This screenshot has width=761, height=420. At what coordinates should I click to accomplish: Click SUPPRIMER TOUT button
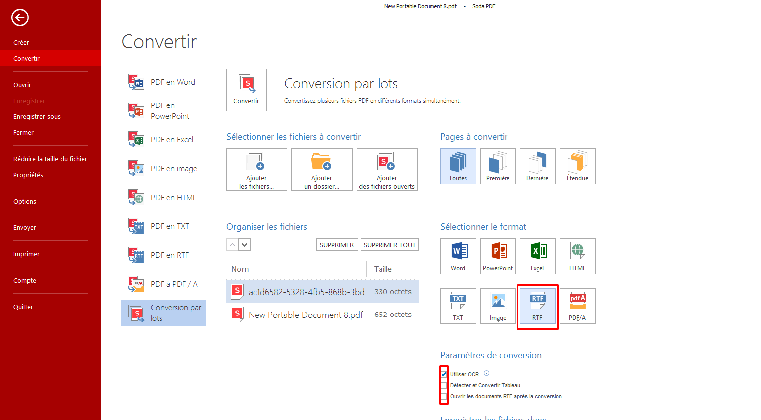tap(389, 245)
